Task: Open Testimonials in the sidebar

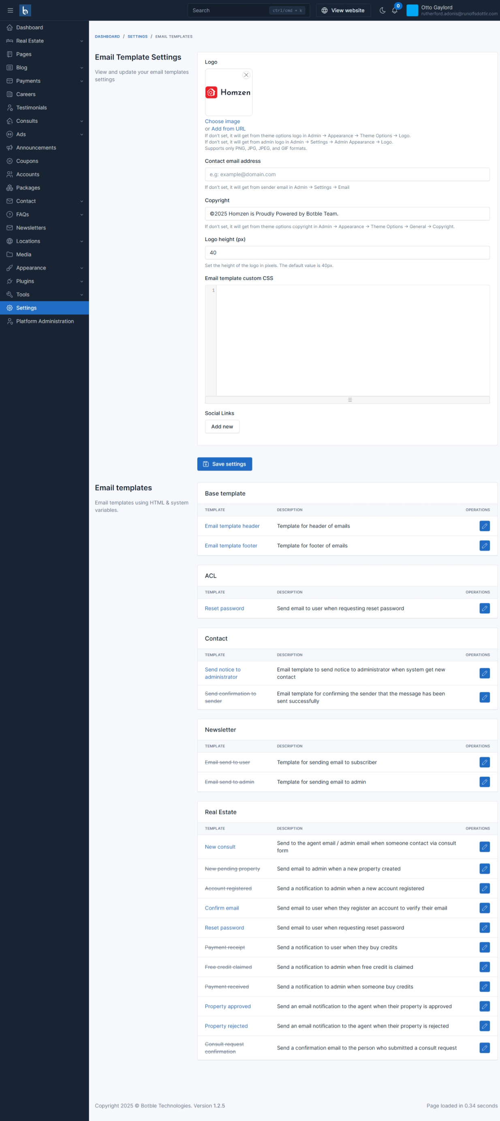Action: coord(45,107)
